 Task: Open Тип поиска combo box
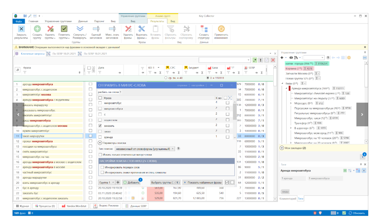[x=145, y=149]
